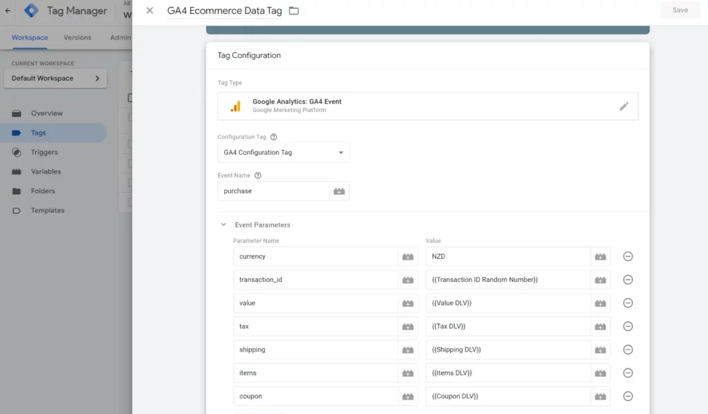
Task: Collapse the Event Parameters section
Action: (x=223, y=225)
